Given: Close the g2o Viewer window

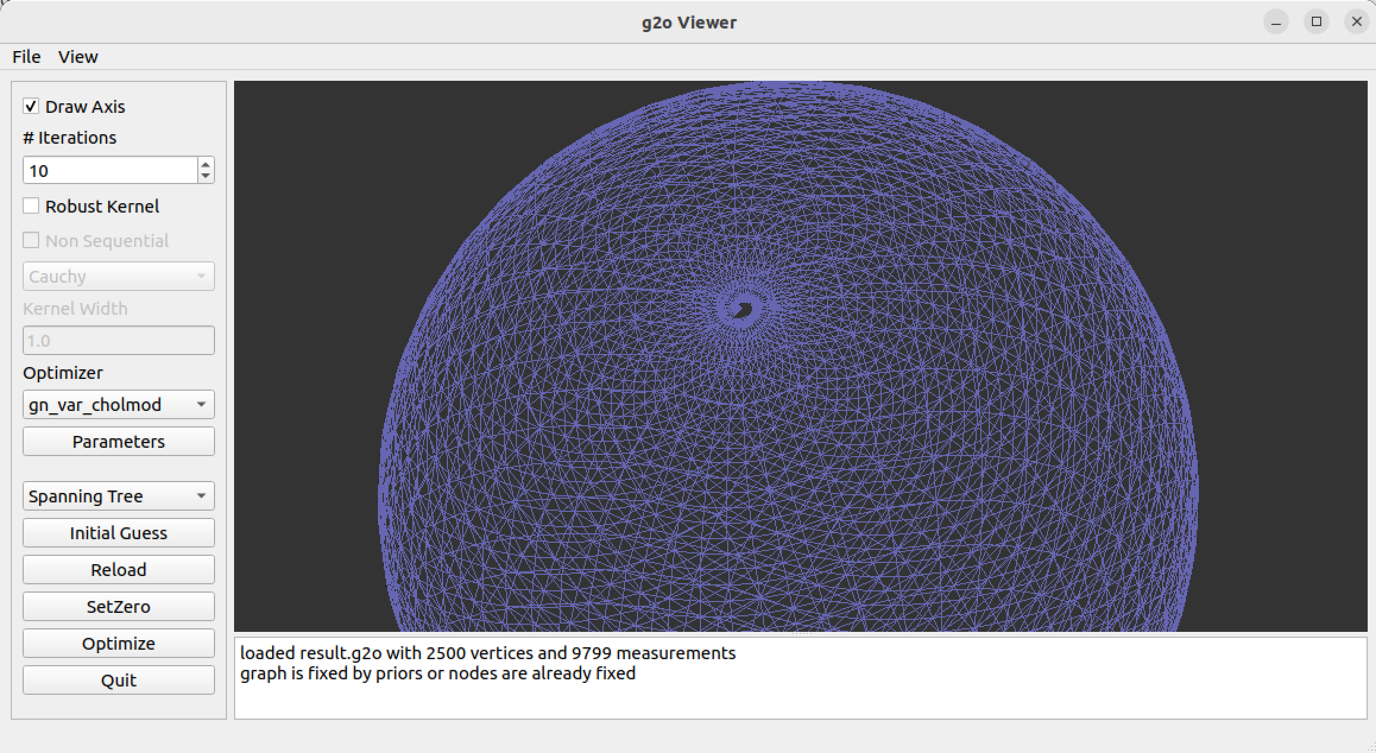Looking at the screenshot, I should 1356,23.
